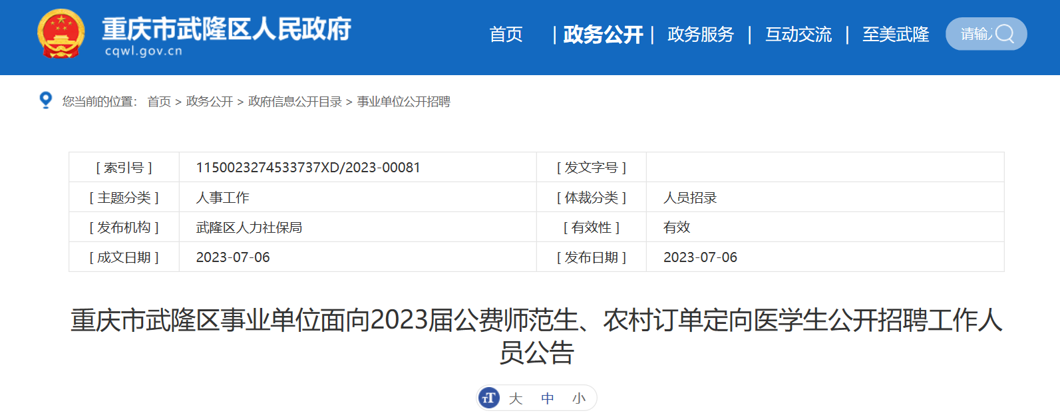Open the 事业单位公开招聘 breadcrumb link

point(404,102)
